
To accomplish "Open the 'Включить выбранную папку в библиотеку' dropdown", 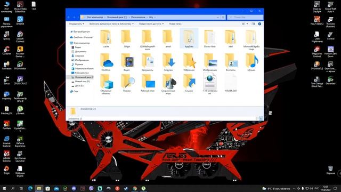I will click(x=111, y=23).
